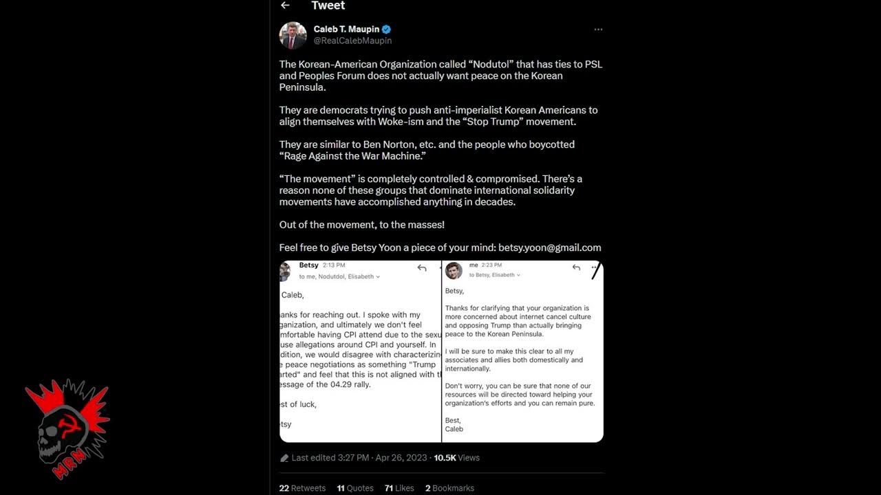The width and height of the screenshot is (881, 495).
Task: Open the 71 Likes list
Action: (x=399, y=488)
